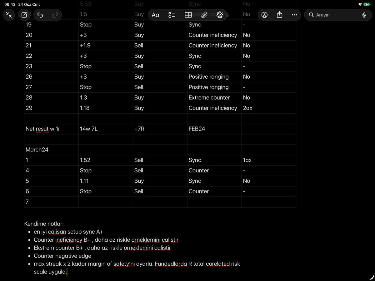The height and width of the screenshot is (281, 375).
Task: Place cursor in Kendime notlar heading
Action: click(44, 224)
